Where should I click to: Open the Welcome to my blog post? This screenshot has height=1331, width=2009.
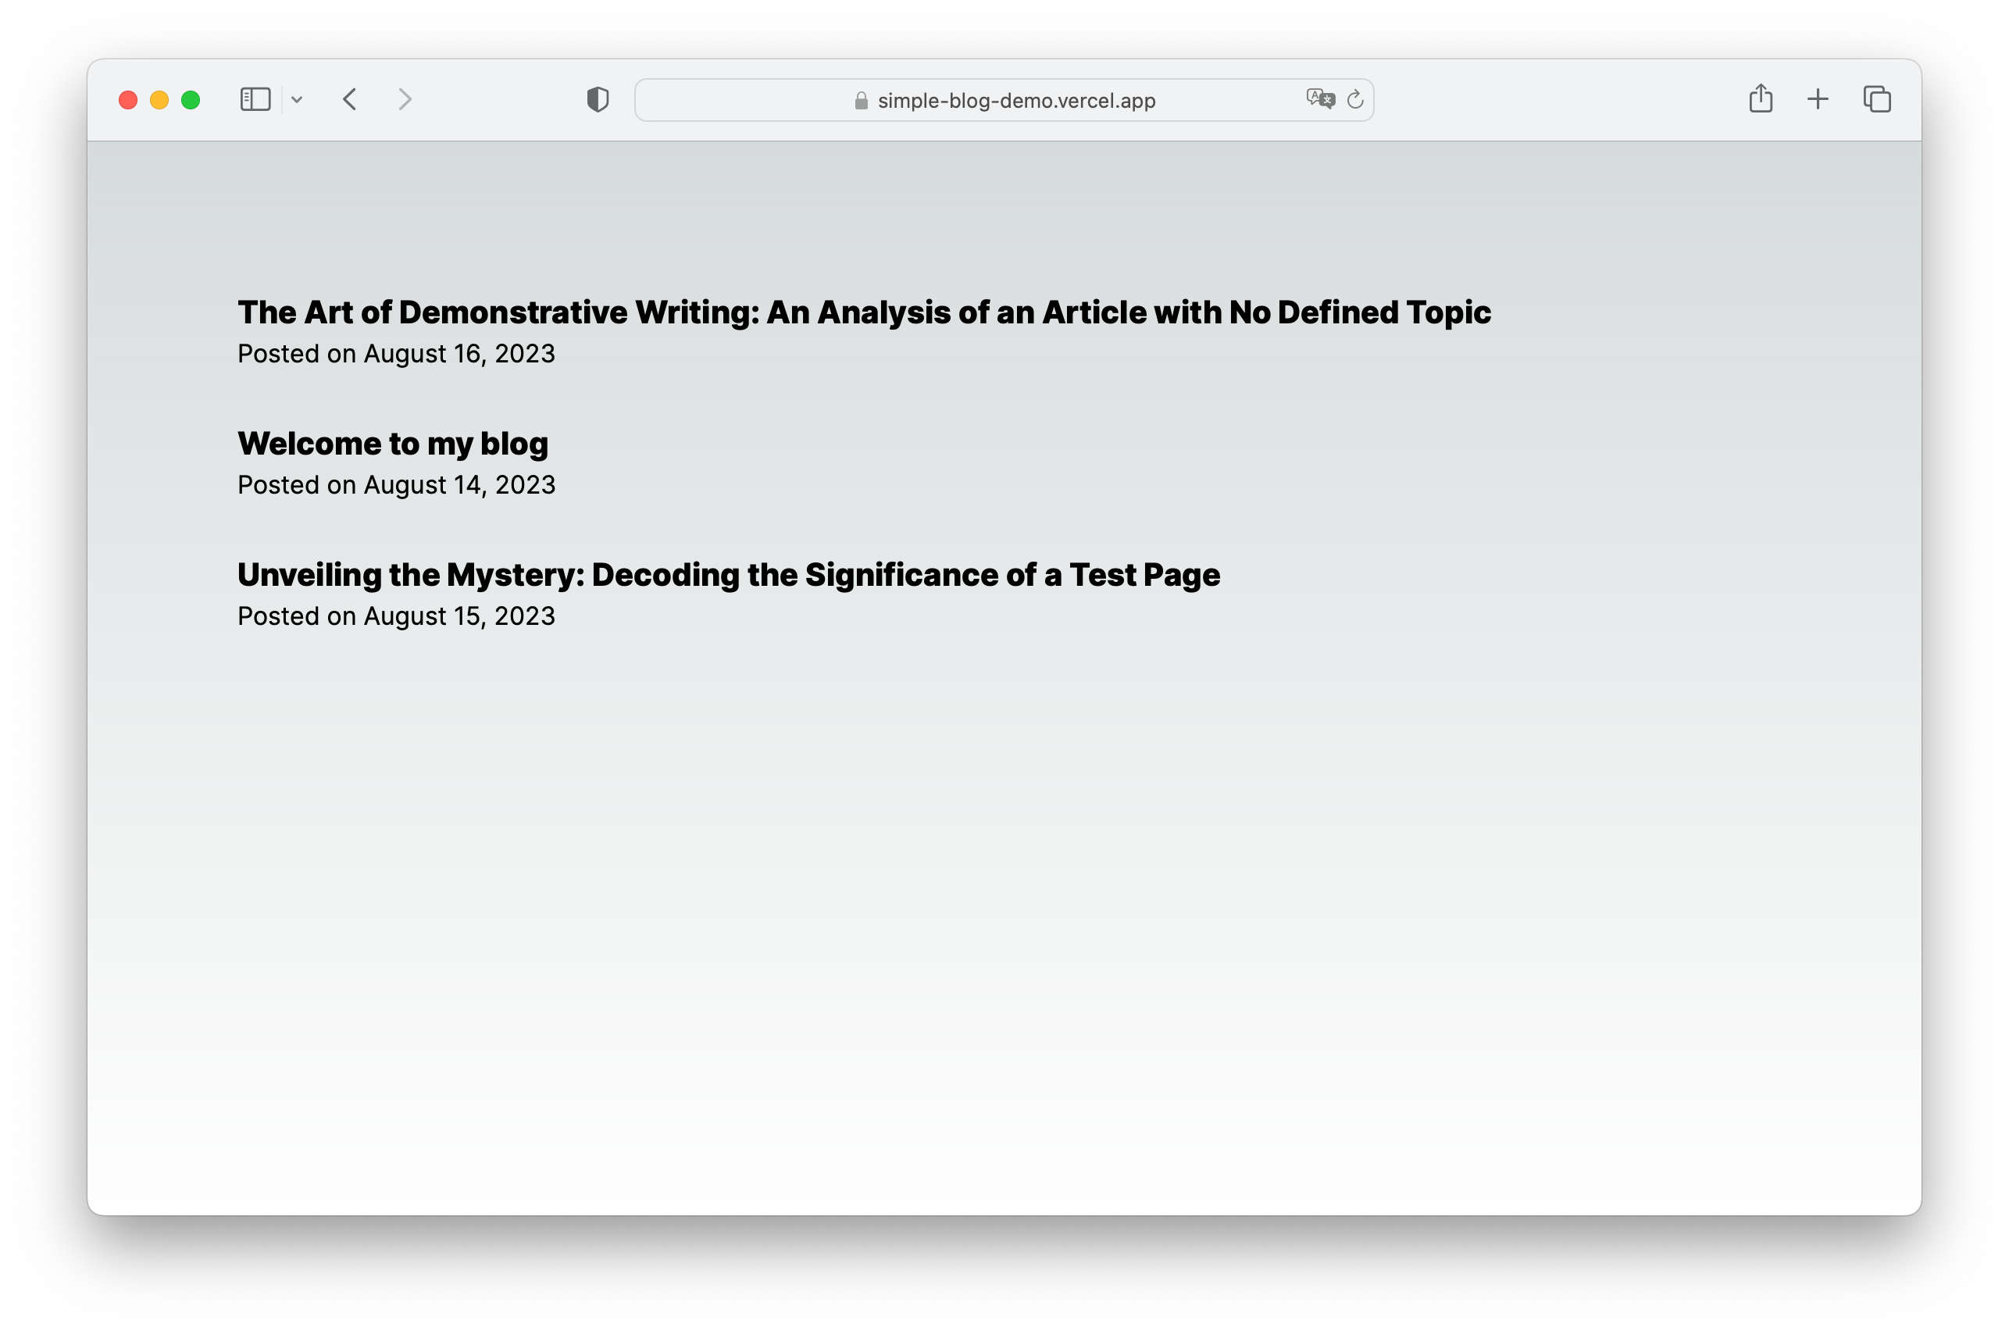click(392, 444)
